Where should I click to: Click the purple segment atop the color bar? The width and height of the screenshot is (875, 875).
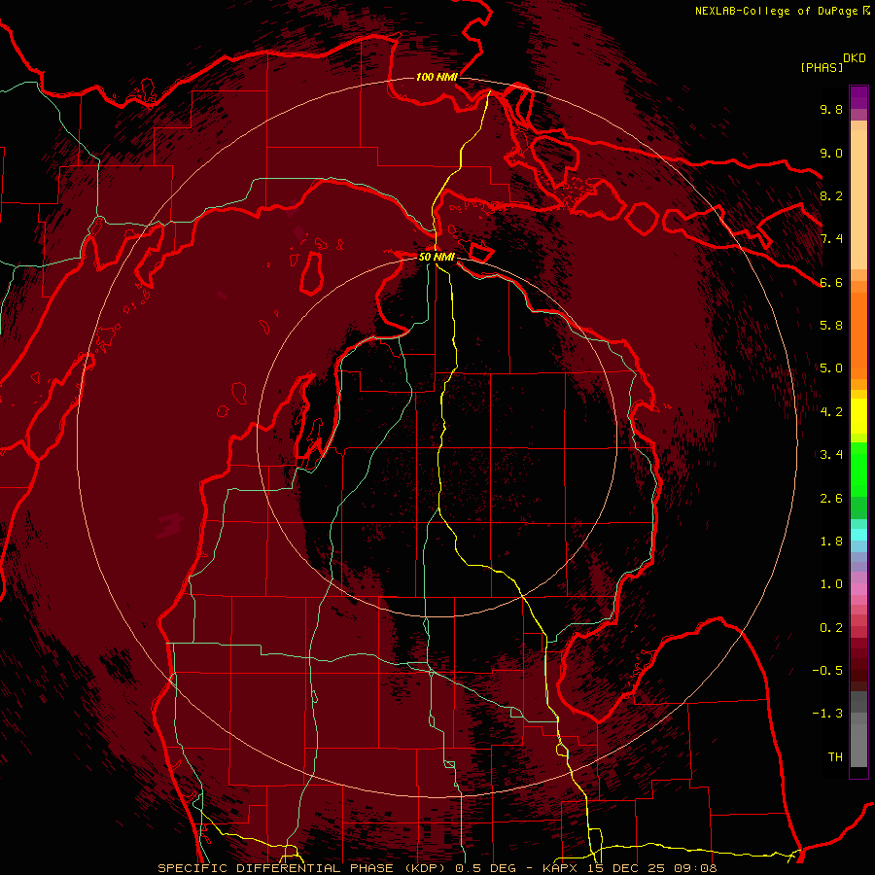[x=858, y=97]
